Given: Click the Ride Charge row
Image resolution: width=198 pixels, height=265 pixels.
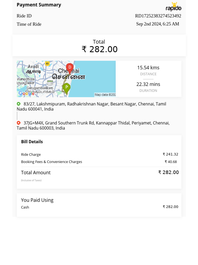Looking at the screenshot, I should point(100,154).
